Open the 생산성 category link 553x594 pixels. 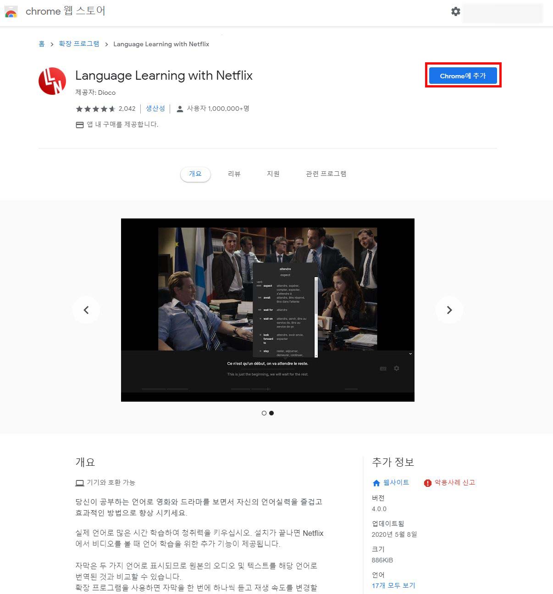(x=155, y=109)
